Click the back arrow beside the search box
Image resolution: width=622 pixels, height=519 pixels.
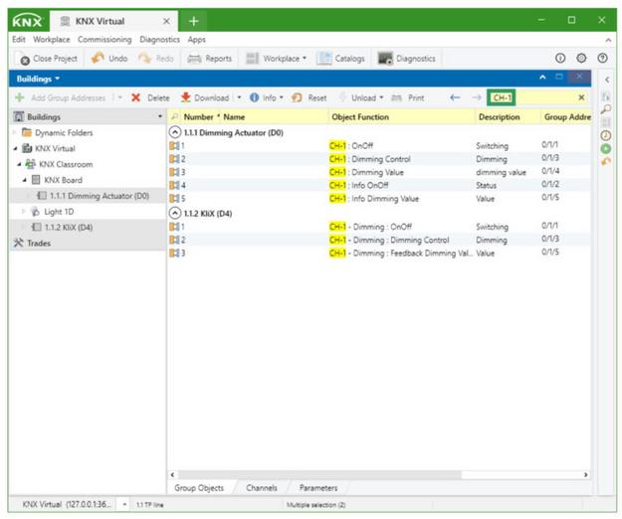coord(455,98)
